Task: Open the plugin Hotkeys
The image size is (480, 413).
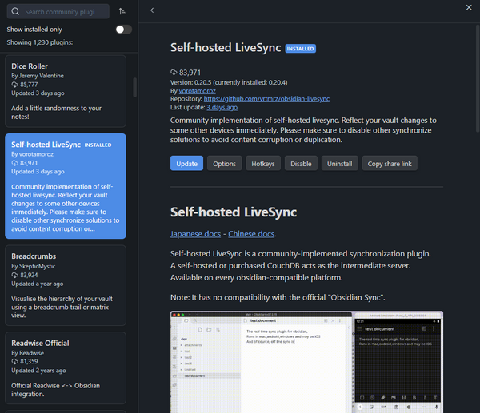Action: tap(263, 164)
